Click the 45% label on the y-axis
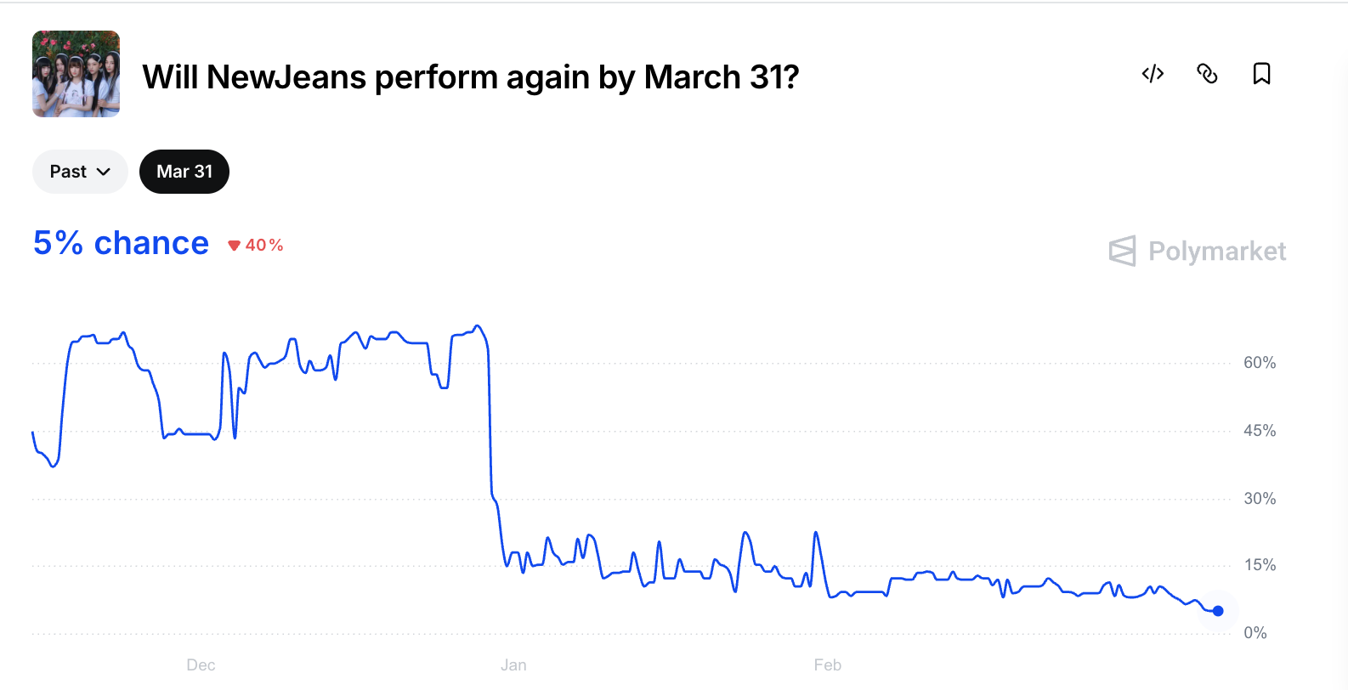The width and height of the screenshot is (1348, 690). (1259, 431)
